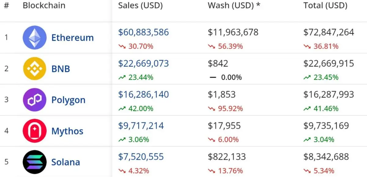Select Polygon sales value $16,286,140

[143, 94]
